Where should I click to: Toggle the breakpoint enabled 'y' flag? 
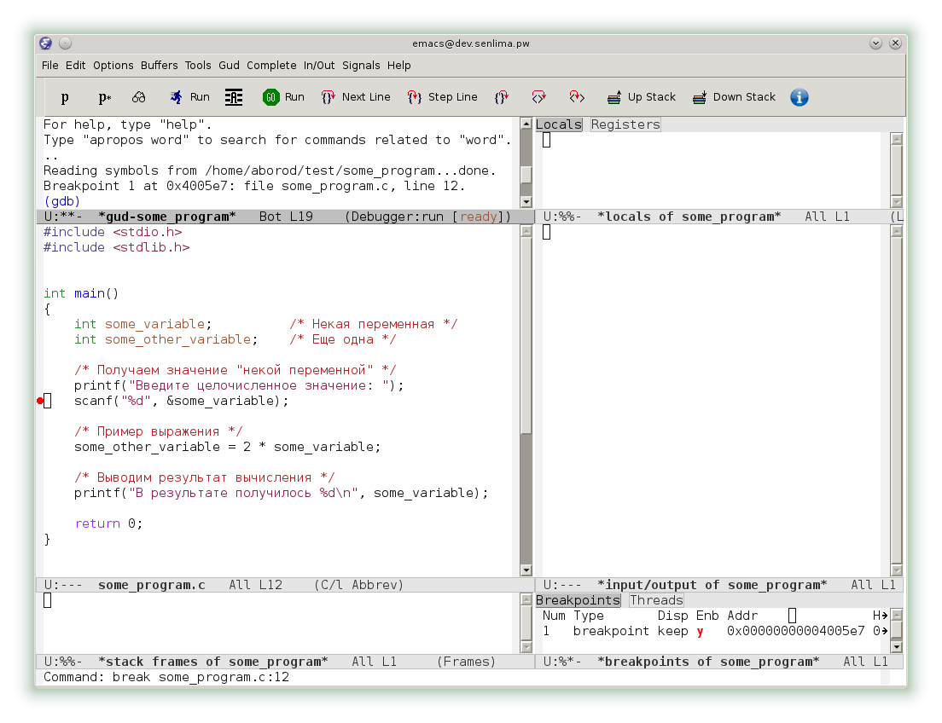pyautogui.click(x=700, y=631)
